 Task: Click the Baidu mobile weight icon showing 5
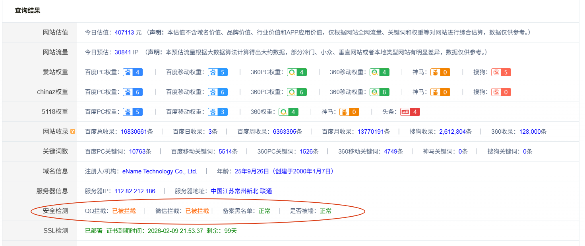[x=218, y=72]
